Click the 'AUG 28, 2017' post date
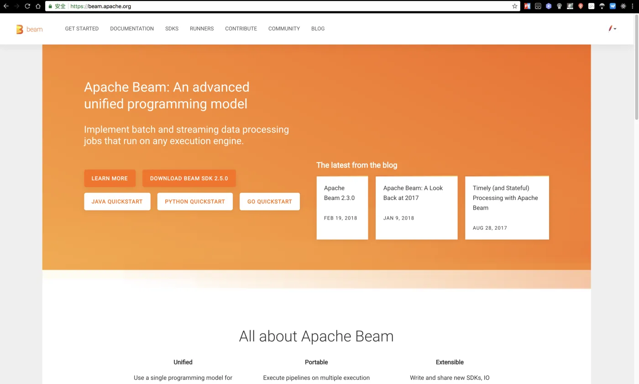The width and height of the screenshot is (639, 384). (490, 228)
